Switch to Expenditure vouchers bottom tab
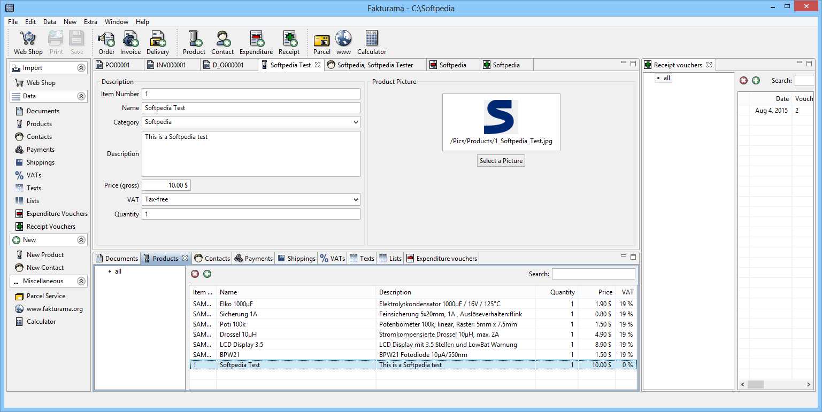 click(442, 258)
